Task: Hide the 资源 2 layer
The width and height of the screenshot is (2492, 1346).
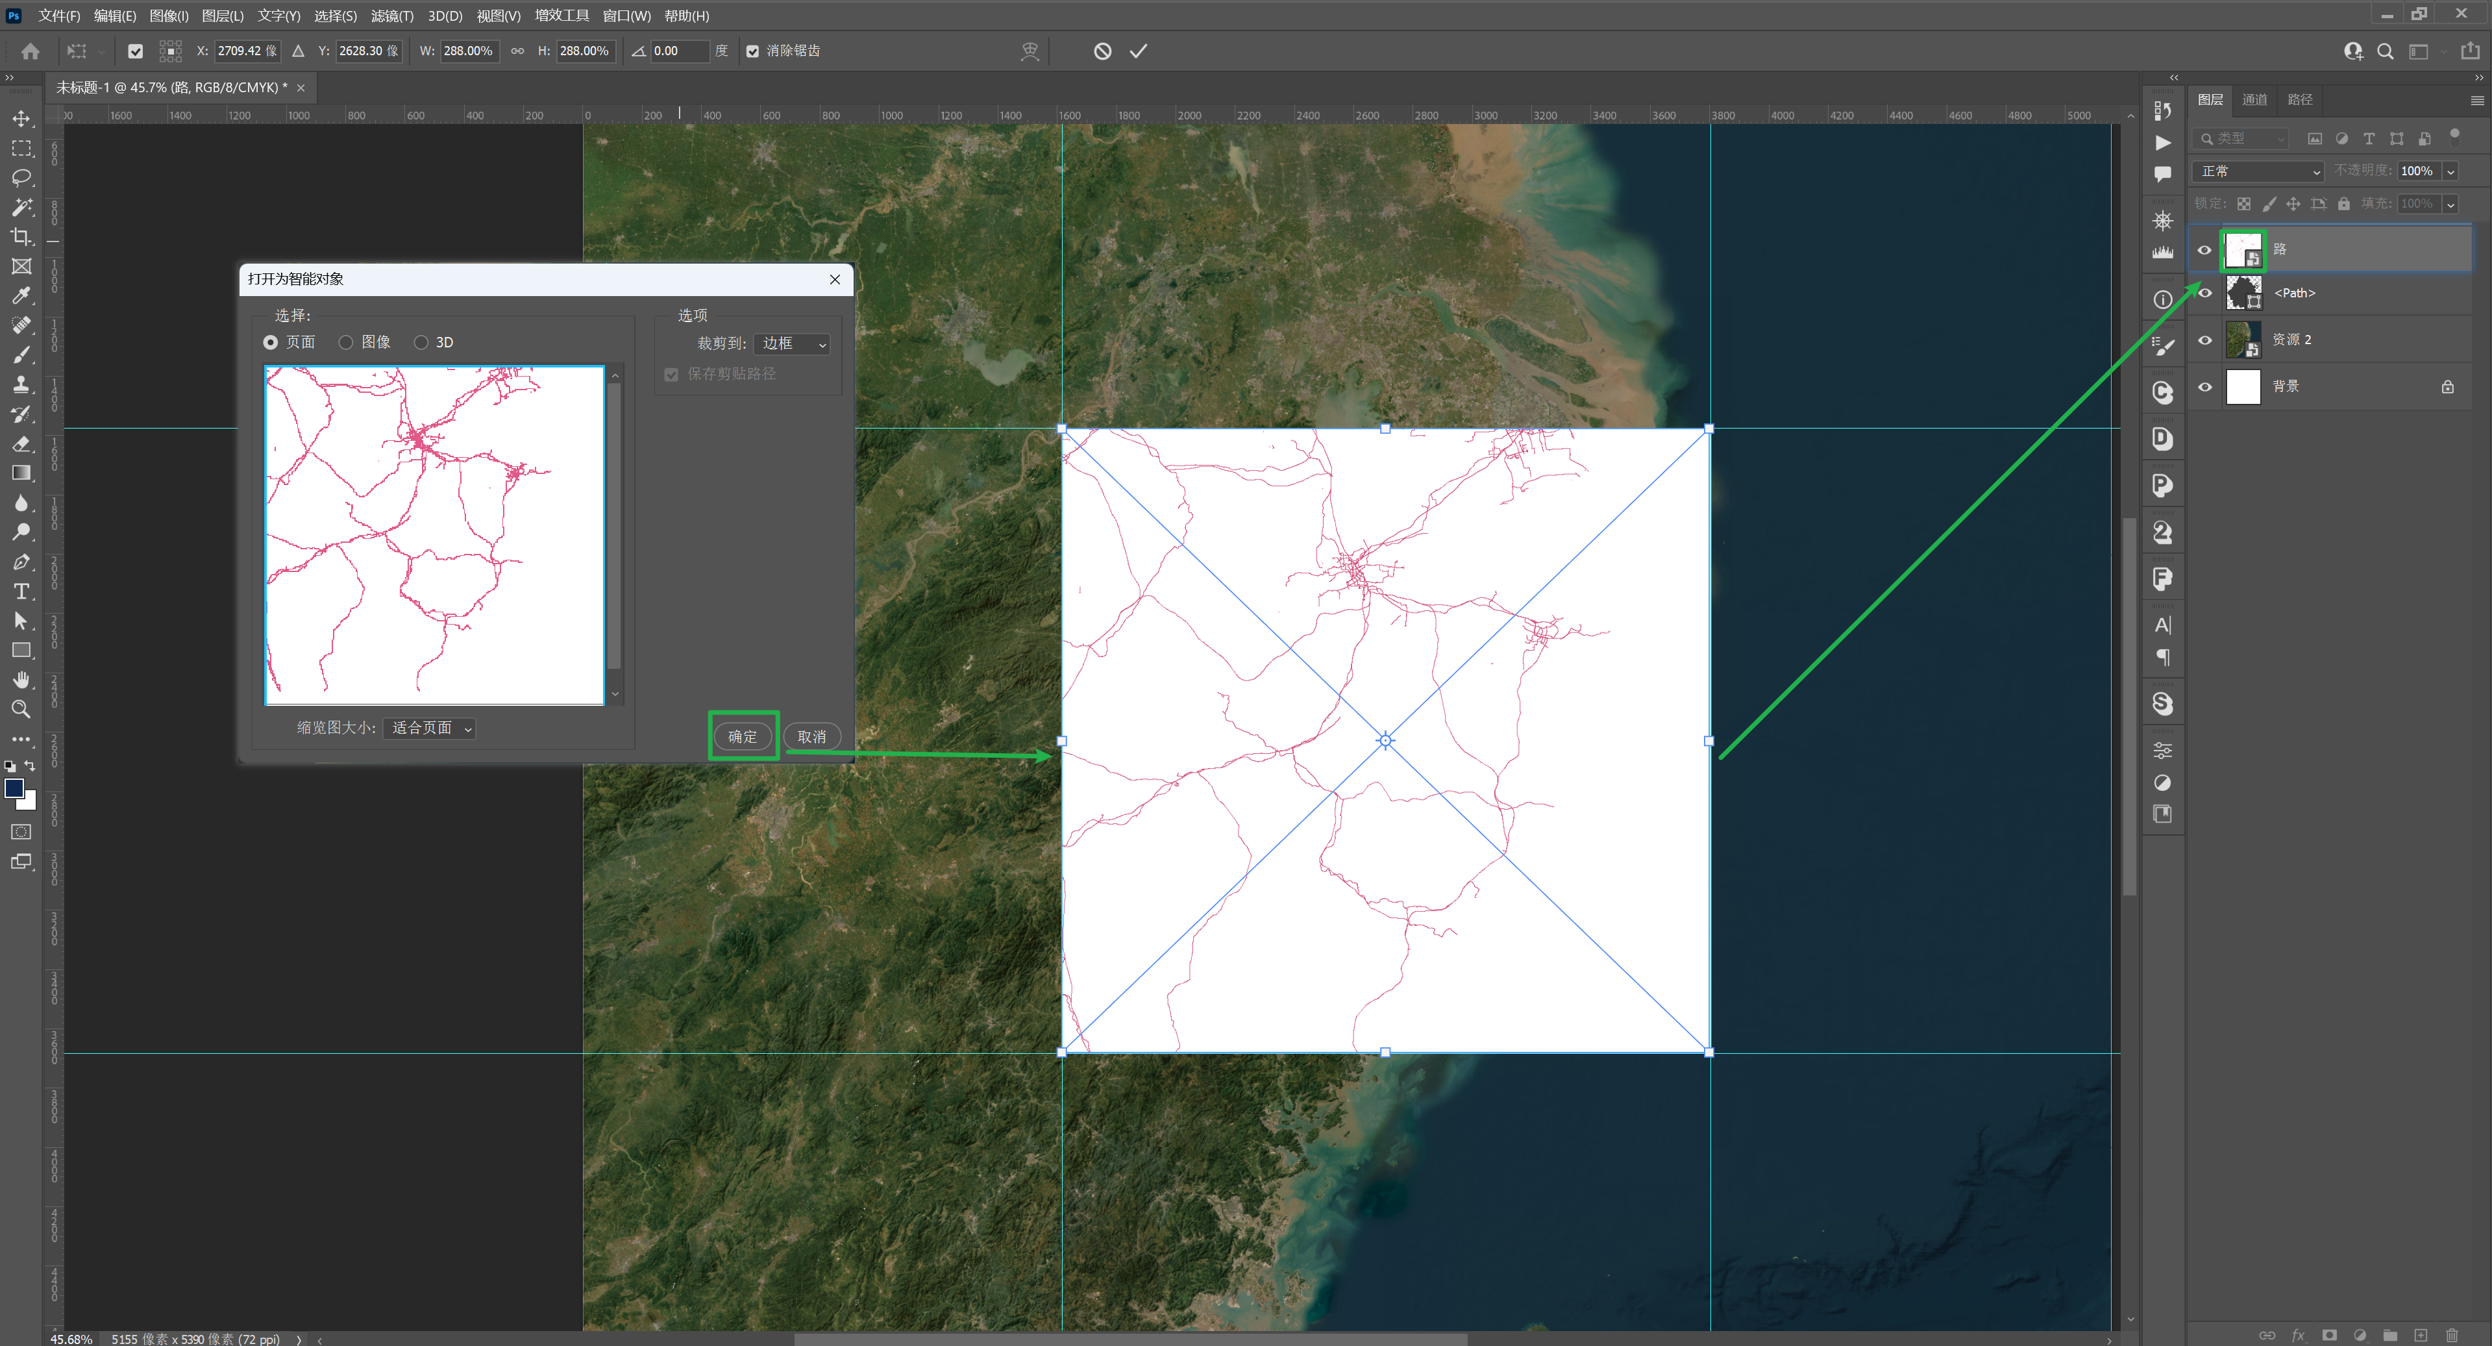Action: (2204, 340)
